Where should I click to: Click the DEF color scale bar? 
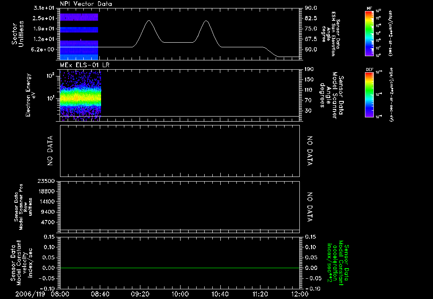(369, 95)
